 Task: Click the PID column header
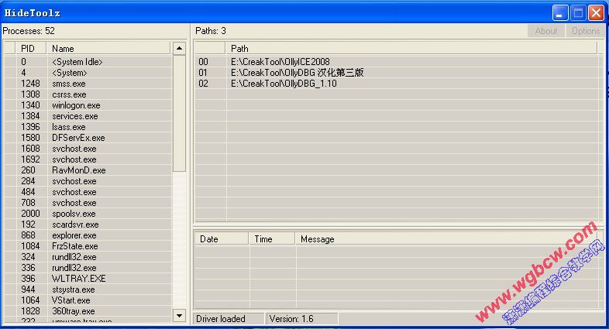click(x=28, y=49)
